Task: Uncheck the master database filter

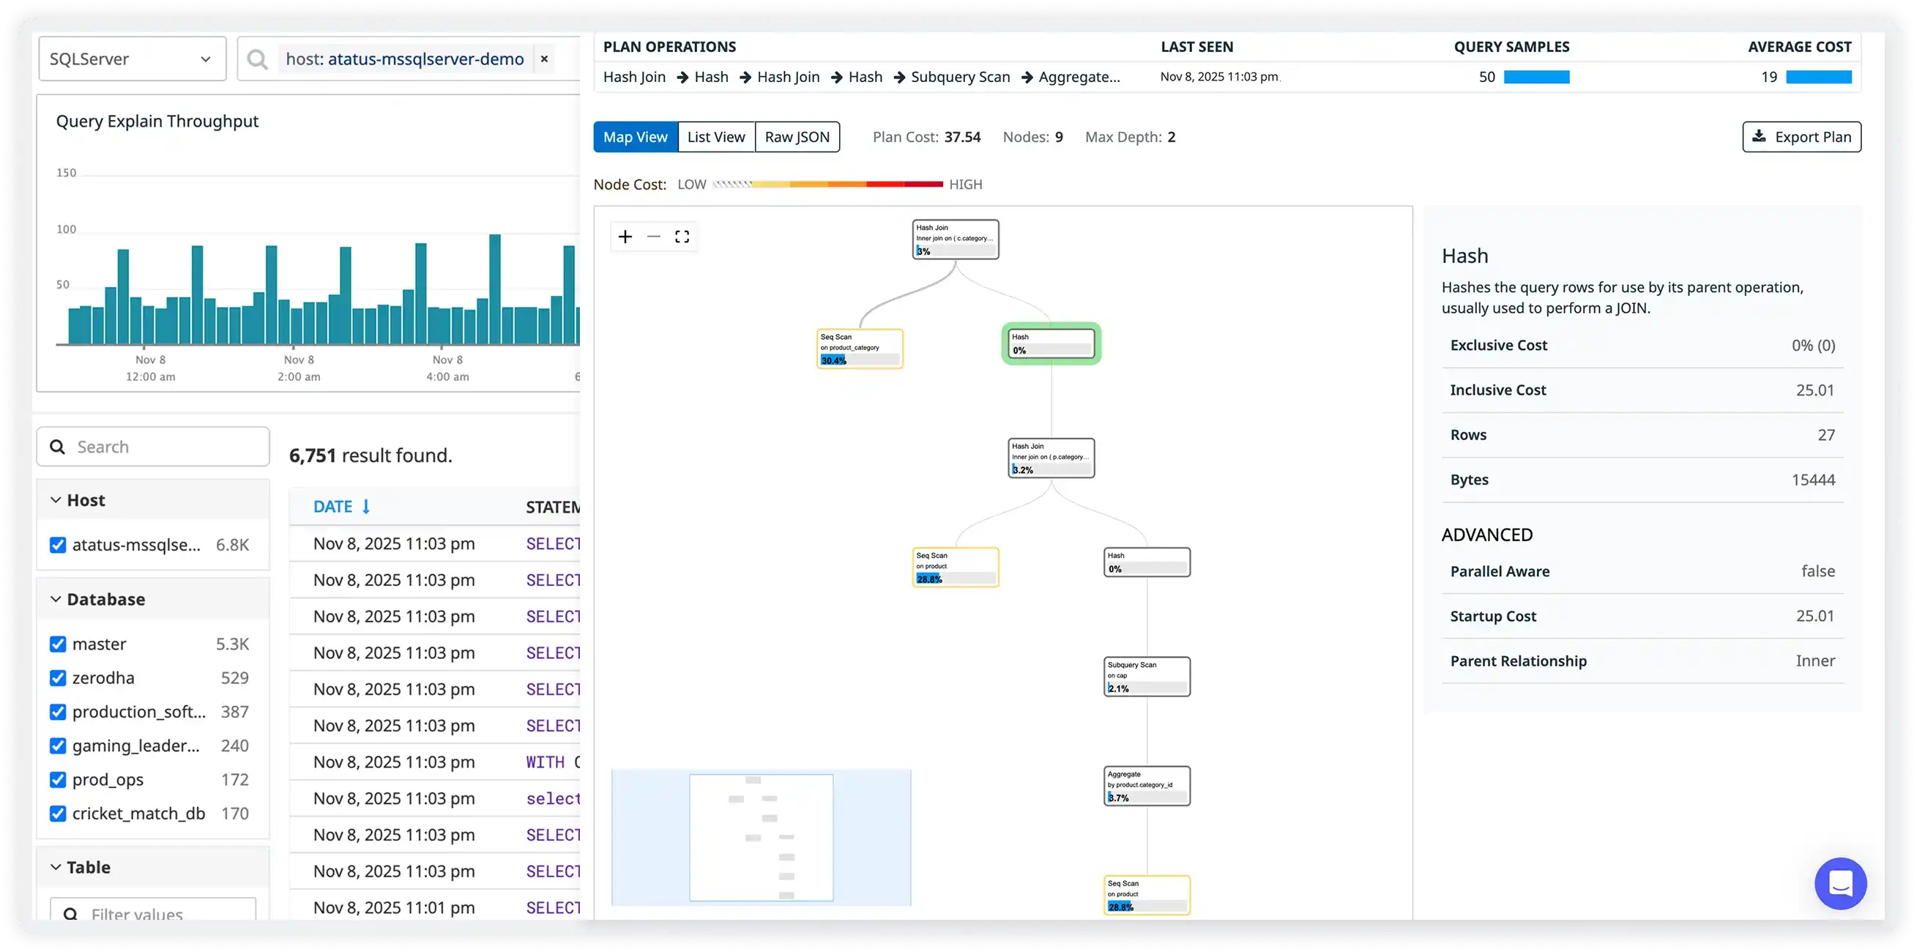Action: pos(58,643)
